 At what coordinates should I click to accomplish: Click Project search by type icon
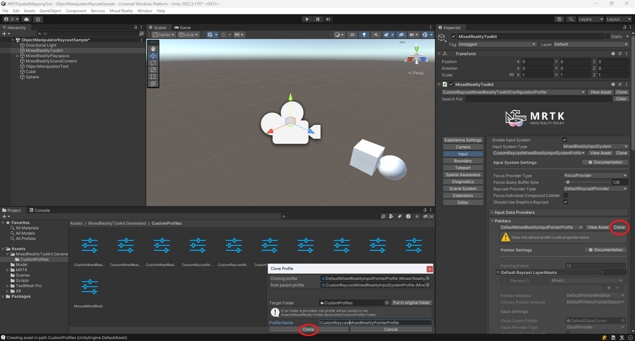391,216
